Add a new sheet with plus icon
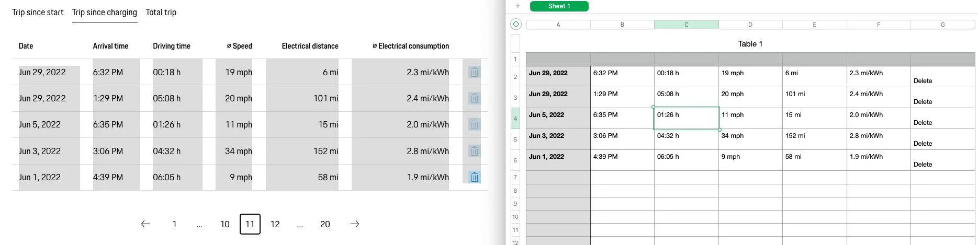 518,6
